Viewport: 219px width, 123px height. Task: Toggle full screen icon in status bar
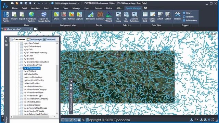coord(213,120)
